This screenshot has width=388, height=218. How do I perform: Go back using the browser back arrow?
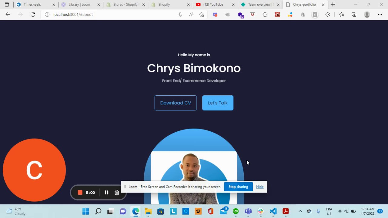[x=8, y=15]
